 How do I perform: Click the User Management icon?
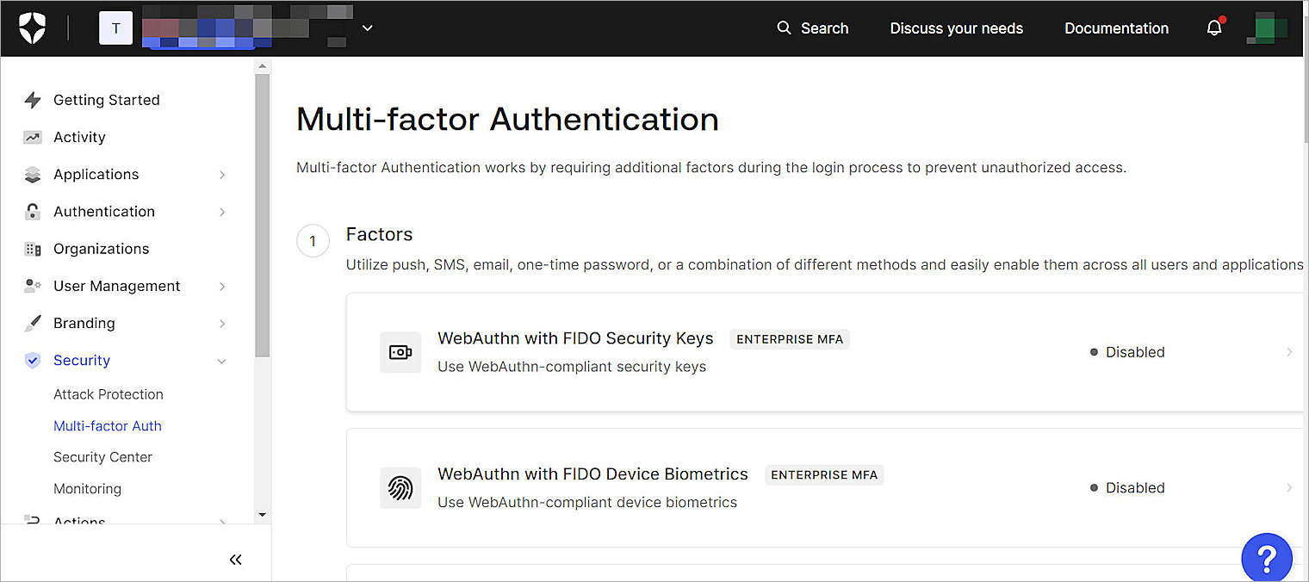32,286
